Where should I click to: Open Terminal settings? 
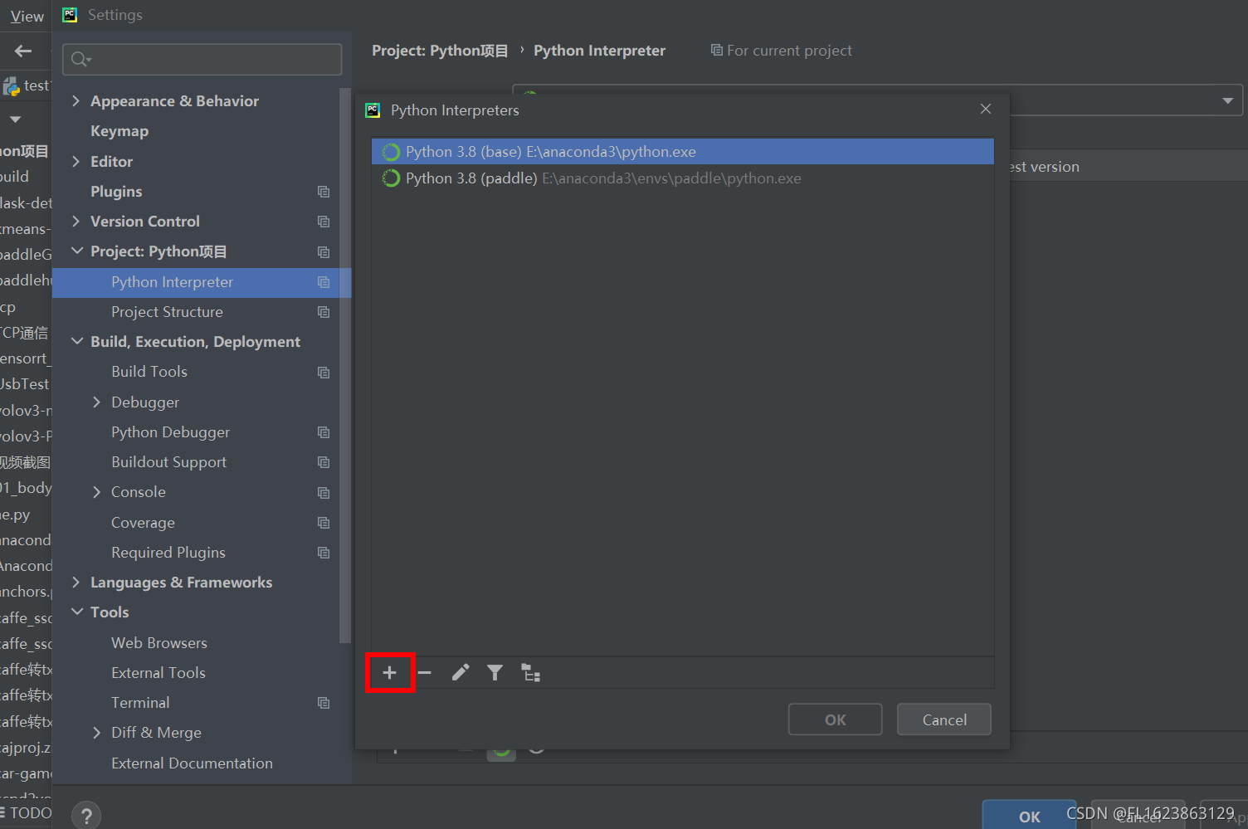click(140, 703)
